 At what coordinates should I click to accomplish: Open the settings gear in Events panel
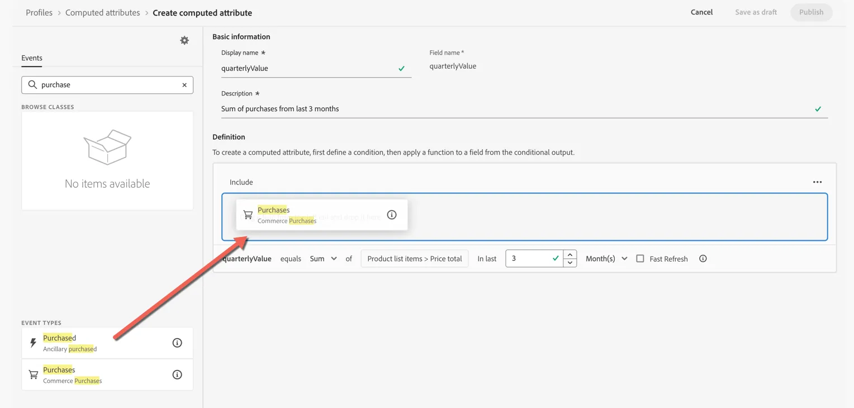pyautogui.click(x=184, y=40)
